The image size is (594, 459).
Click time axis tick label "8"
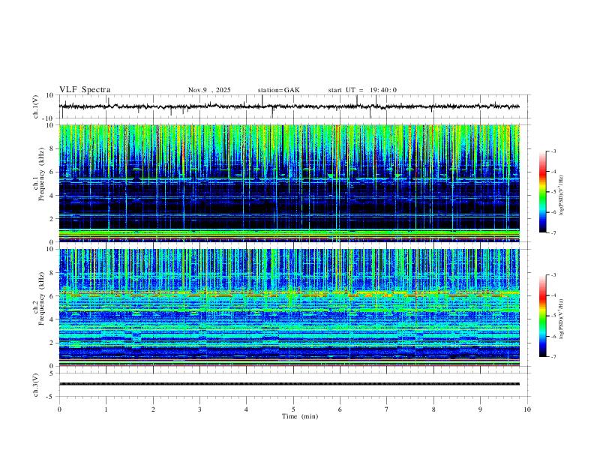point(433,409)
